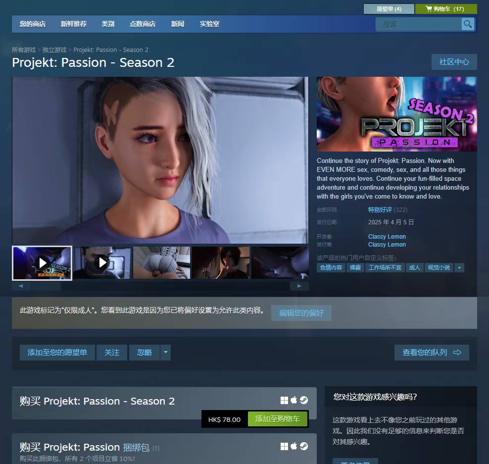Select 视觉小说 tag

[439, 268]
